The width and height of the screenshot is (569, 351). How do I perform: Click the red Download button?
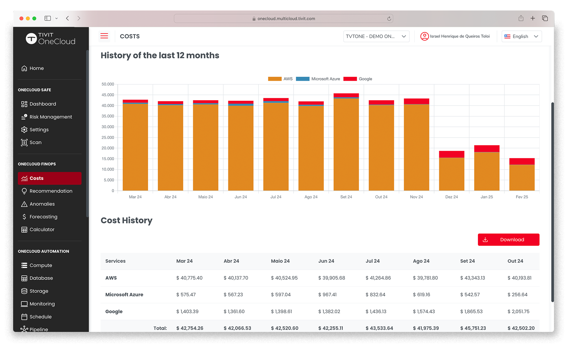(x=508, y=240)
